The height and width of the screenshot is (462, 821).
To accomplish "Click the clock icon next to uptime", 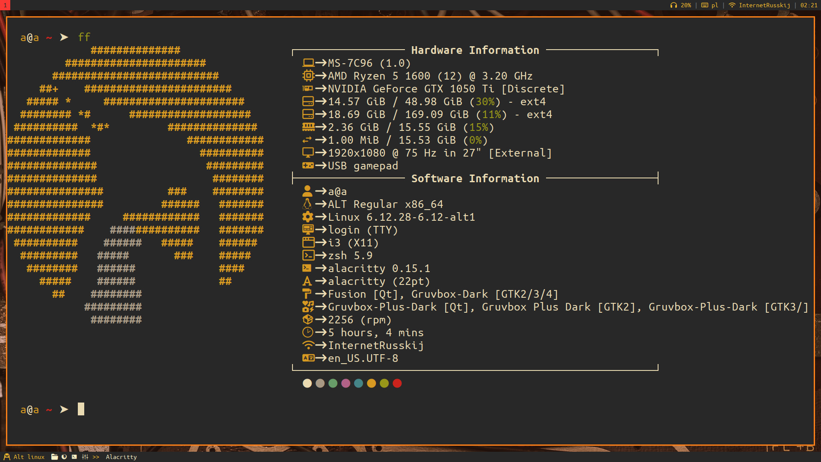I will click(x=307, y=332).
